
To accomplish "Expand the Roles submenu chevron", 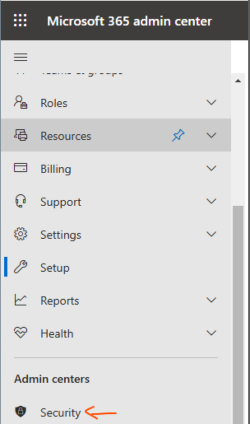I will pyautogui.click(x=211, y=103).
